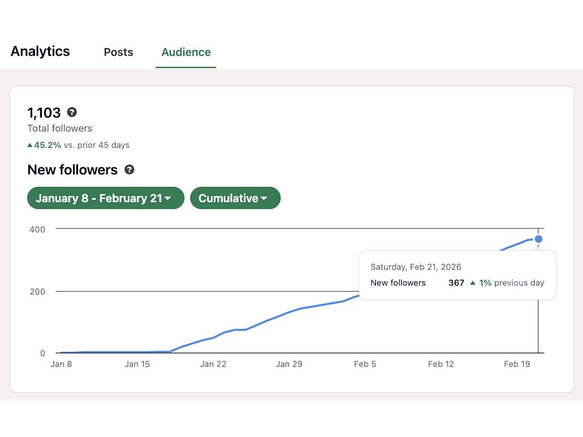Click the New followers section heading

tap(73, 170)
